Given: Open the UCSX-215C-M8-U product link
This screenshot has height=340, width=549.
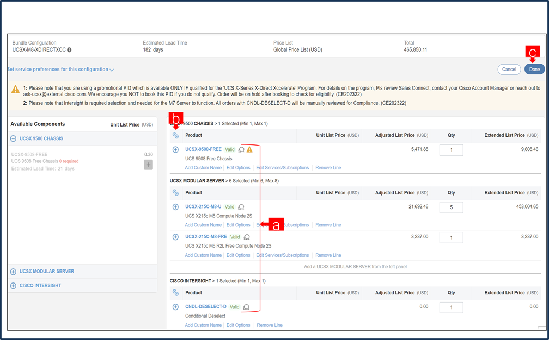Looking at the screenshot, I should [x=203, y=206].
